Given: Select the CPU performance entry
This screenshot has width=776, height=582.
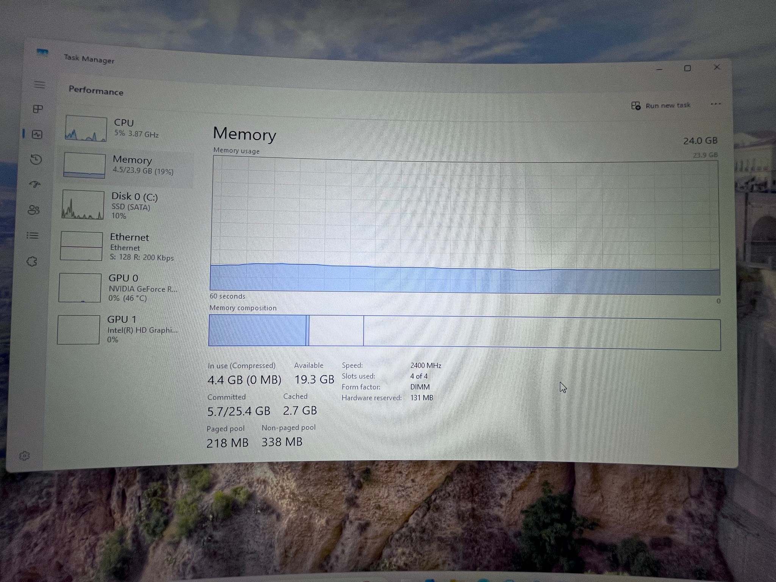Looking at the screenshot, I should coord(127,128).
